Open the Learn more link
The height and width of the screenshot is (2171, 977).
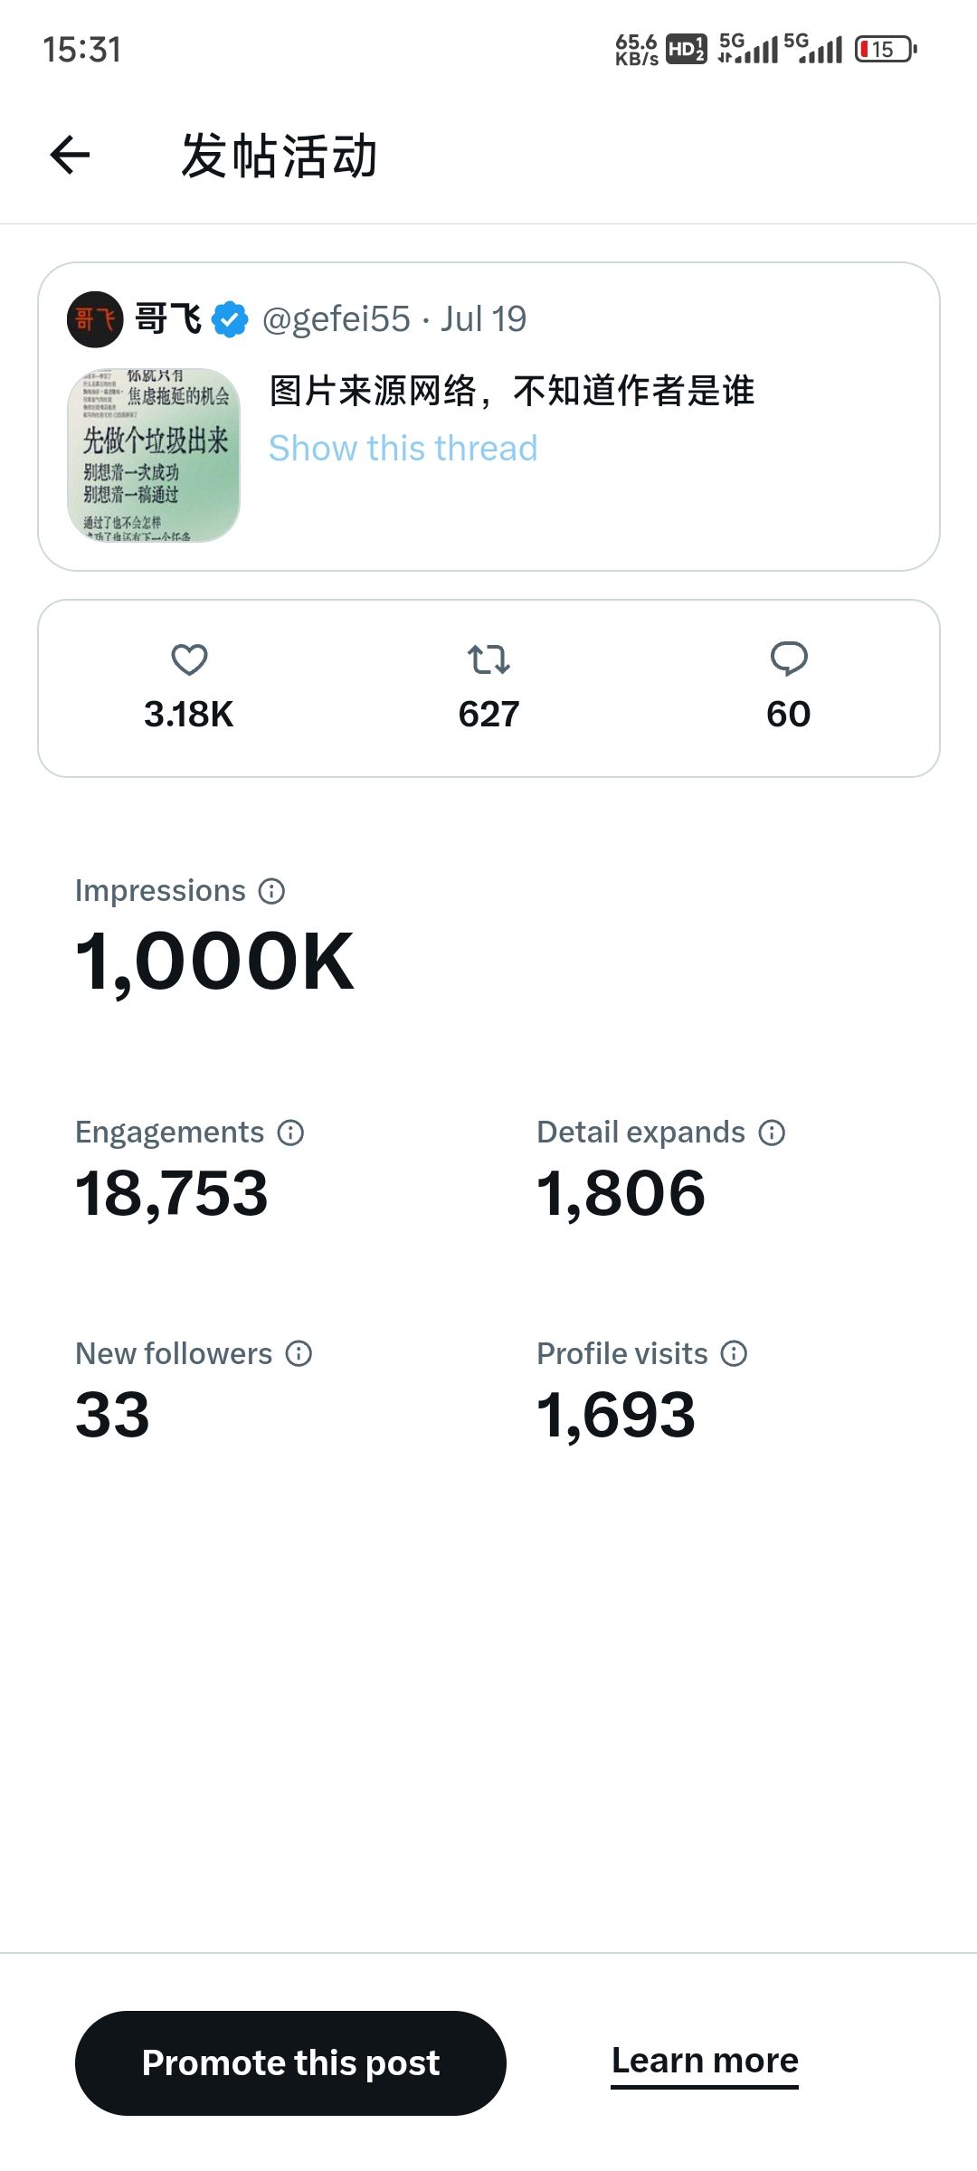tap(705, 2061)
